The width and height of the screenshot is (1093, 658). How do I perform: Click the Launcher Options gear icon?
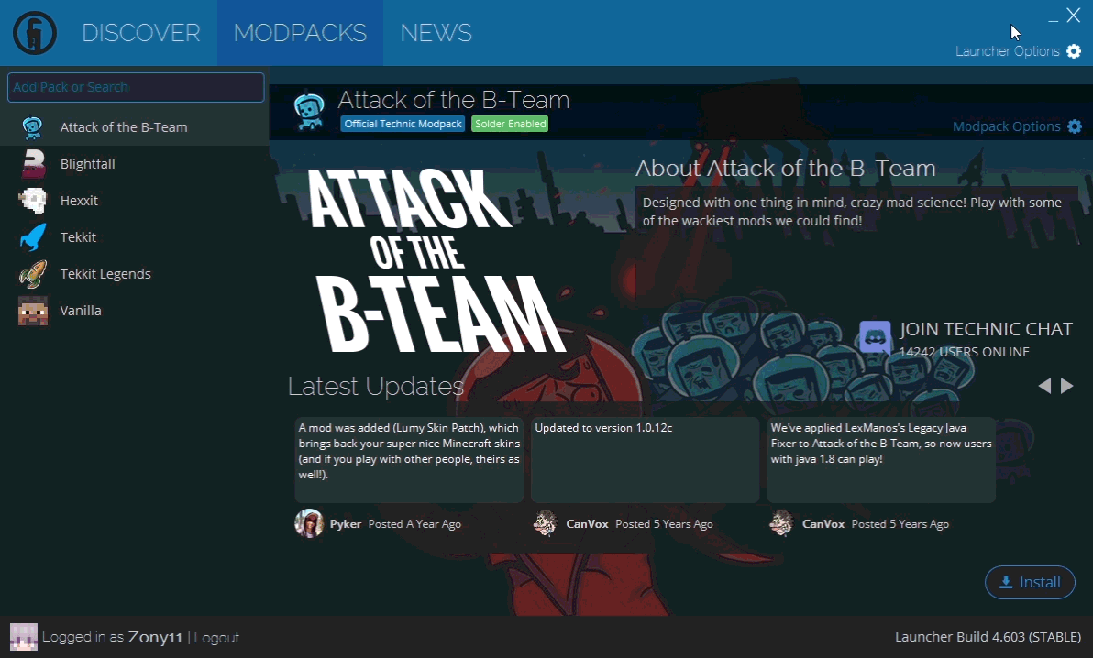[x=1074, y=51]
